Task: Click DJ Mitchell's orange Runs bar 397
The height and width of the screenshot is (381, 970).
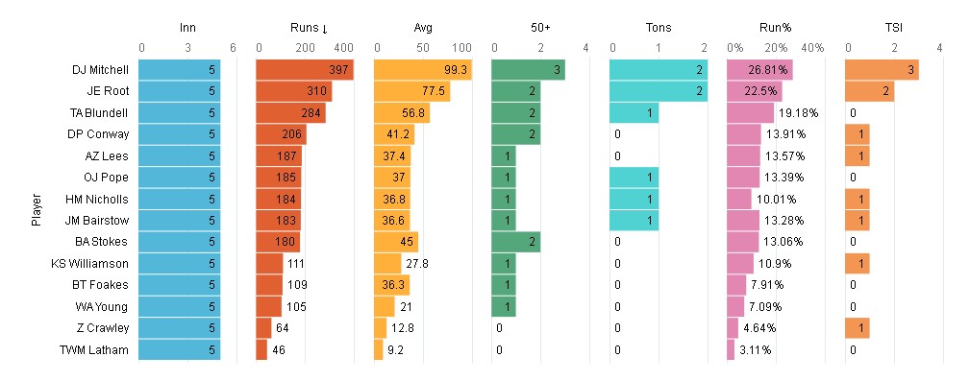Action: 305,70
